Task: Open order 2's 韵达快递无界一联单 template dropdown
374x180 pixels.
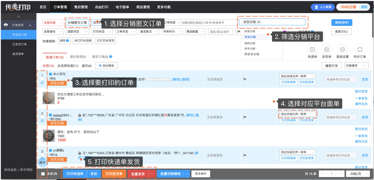Action: pyautogui.click(x=297, y=114)
